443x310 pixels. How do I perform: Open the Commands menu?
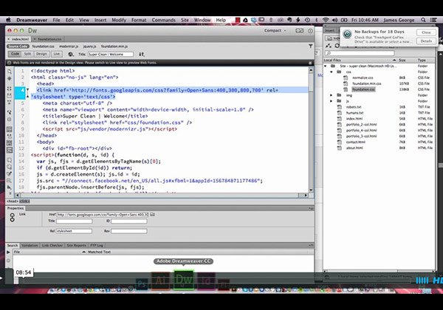(164, 20)
